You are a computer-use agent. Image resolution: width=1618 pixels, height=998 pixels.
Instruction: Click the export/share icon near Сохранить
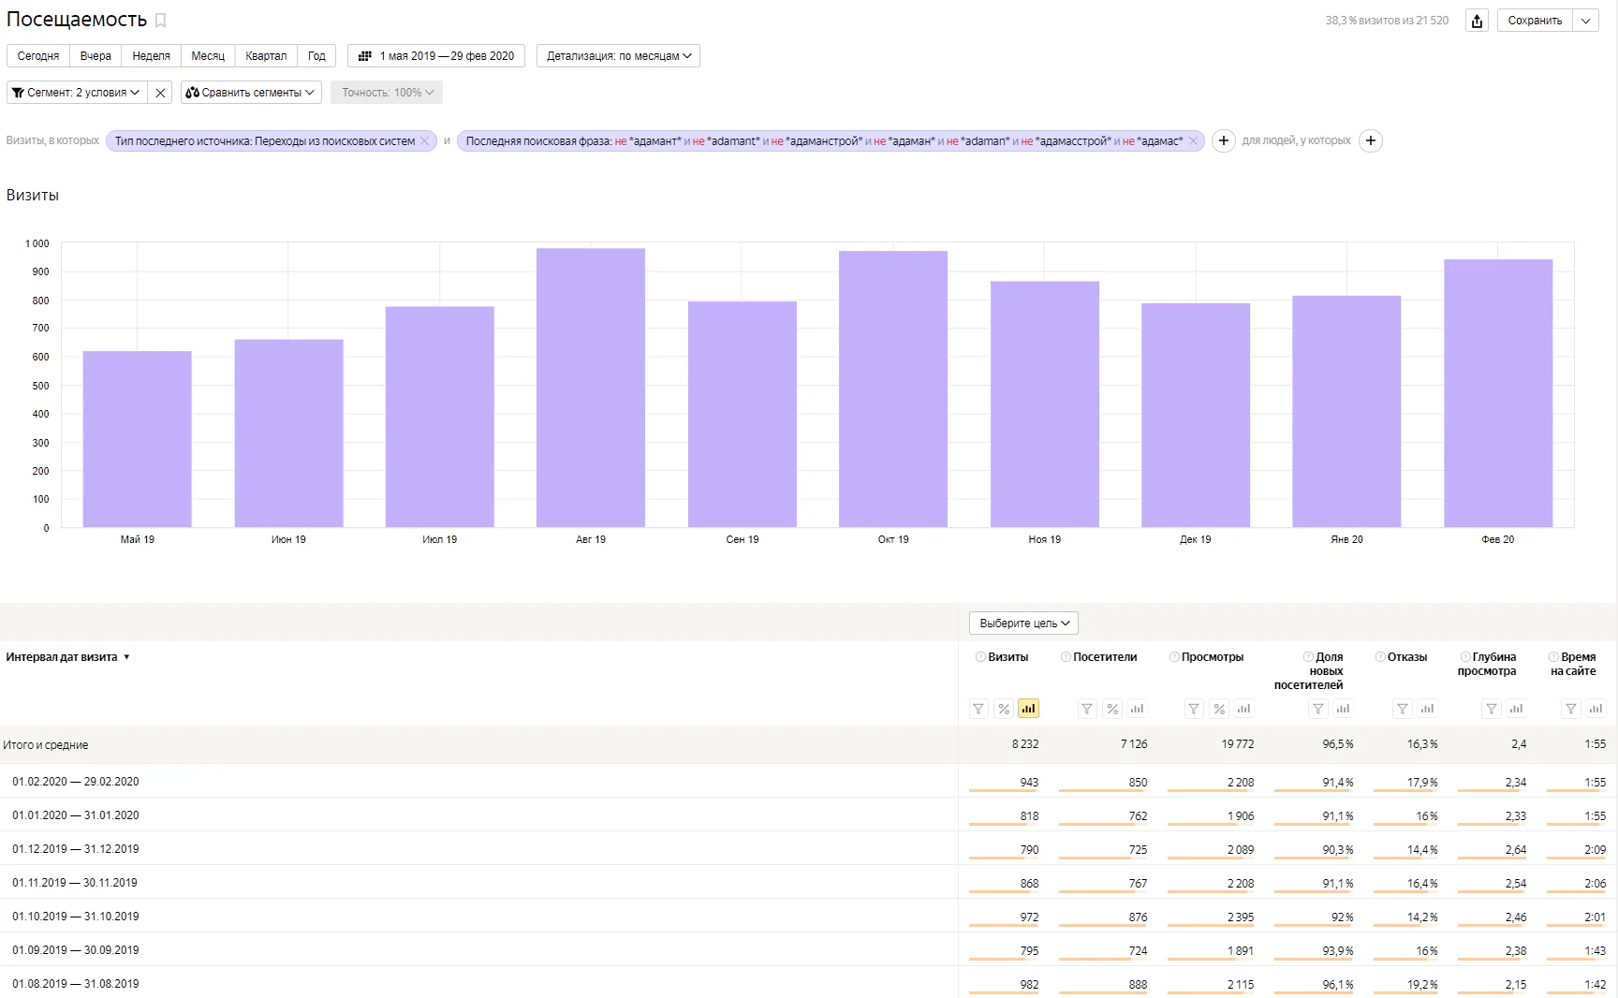(1477, 21)
